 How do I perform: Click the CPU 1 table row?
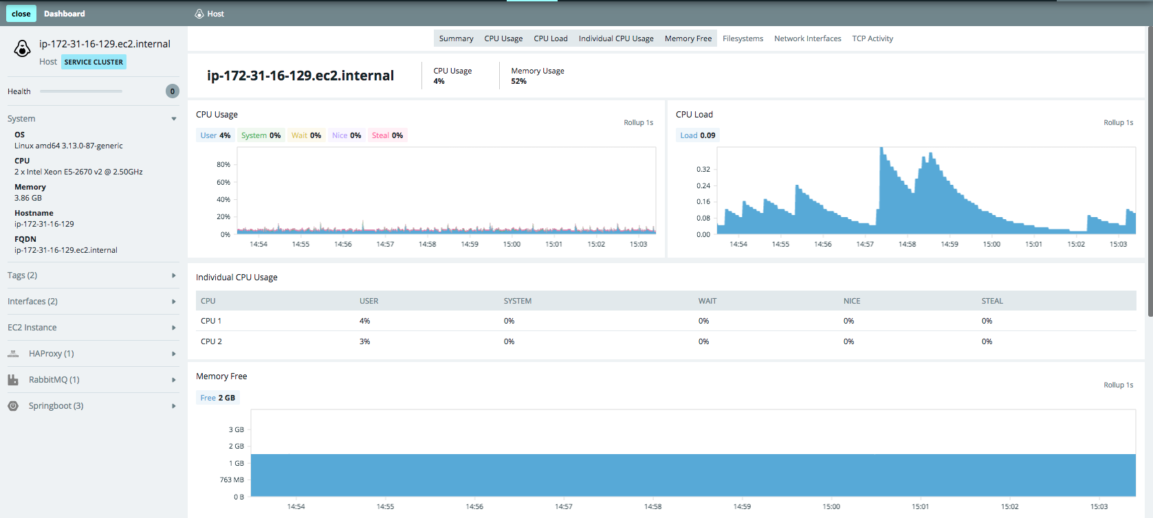[666, 321]
